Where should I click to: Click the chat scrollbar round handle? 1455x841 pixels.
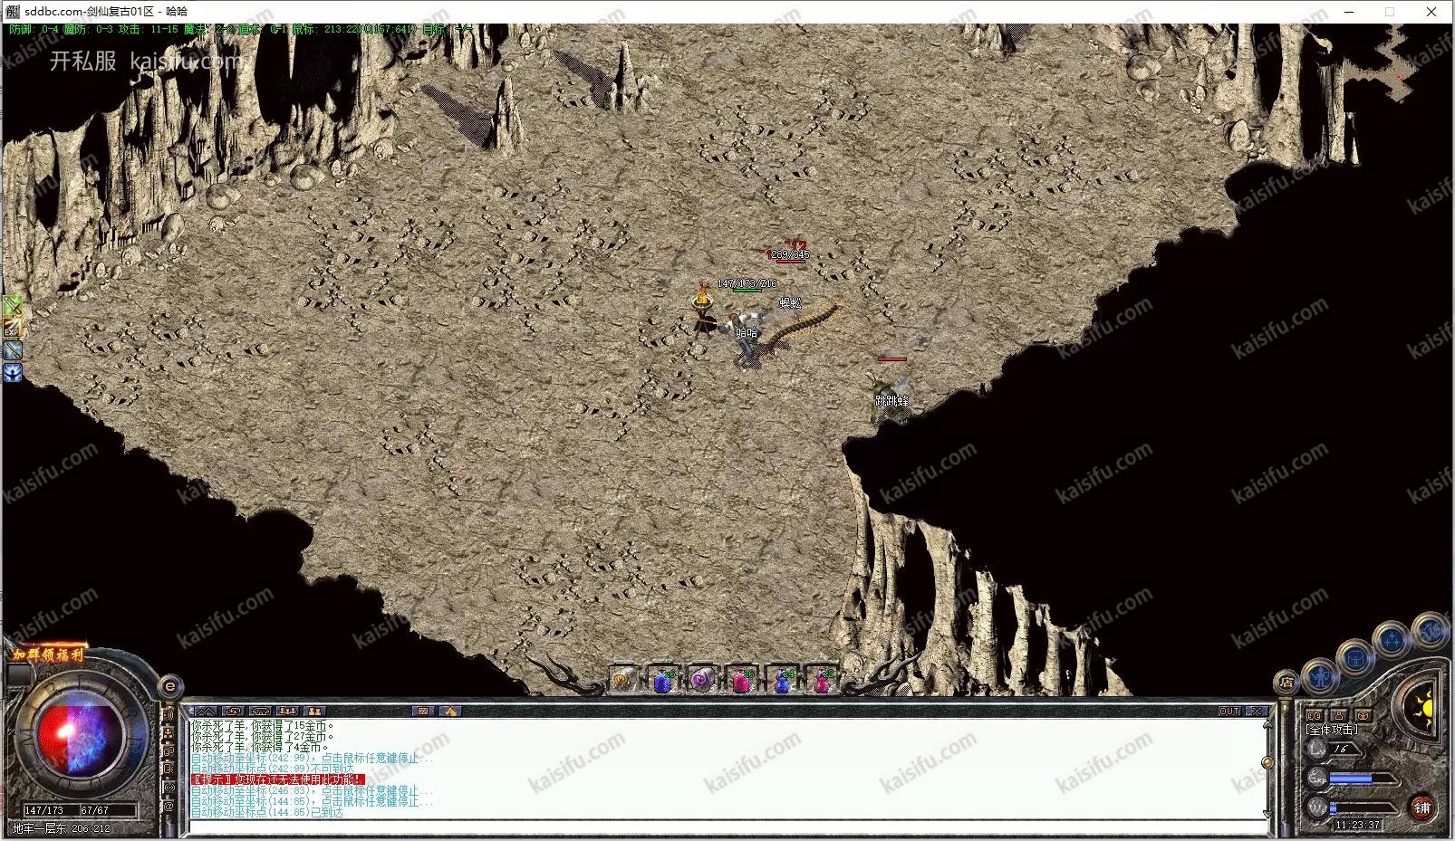coord(1267,762)
